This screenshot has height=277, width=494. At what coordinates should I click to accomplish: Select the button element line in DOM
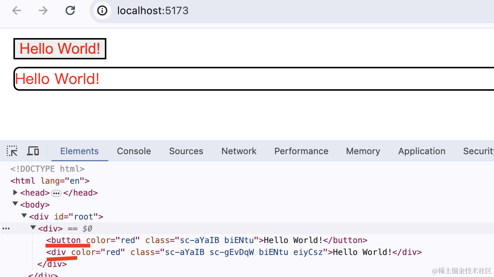[x=207, y=240]
